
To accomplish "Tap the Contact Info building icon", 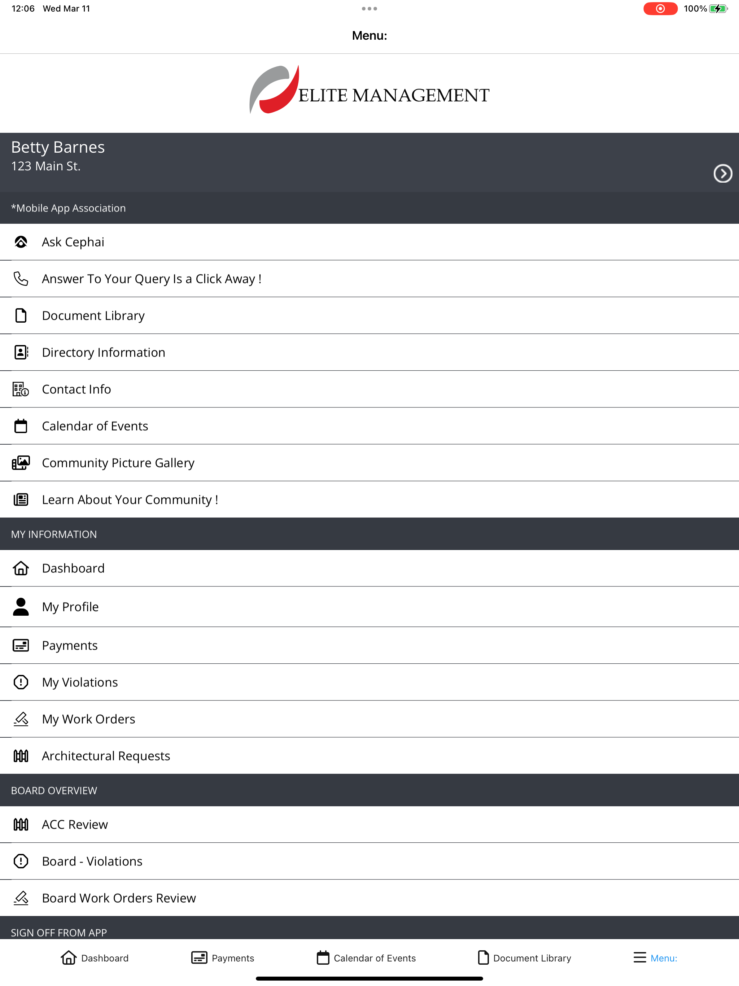I will tap(21, 389).
